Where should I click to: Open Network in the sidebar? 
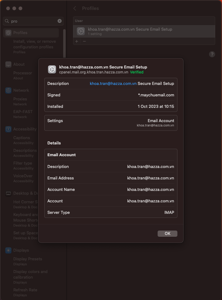[x=21, y=90]
